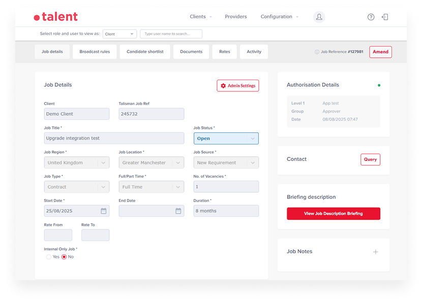
Task: Switch to the Candidate shortlist tab
Action: coord(145,52)
